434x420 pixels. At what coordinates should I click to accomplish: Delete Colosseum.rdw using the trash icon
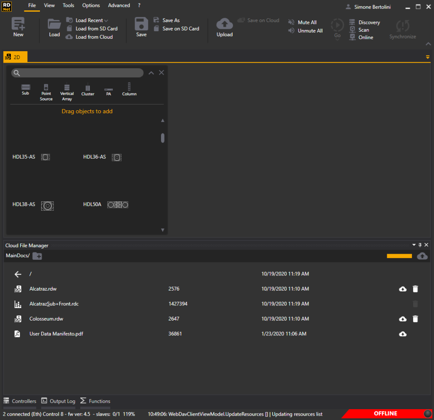[x=415, y=318]
